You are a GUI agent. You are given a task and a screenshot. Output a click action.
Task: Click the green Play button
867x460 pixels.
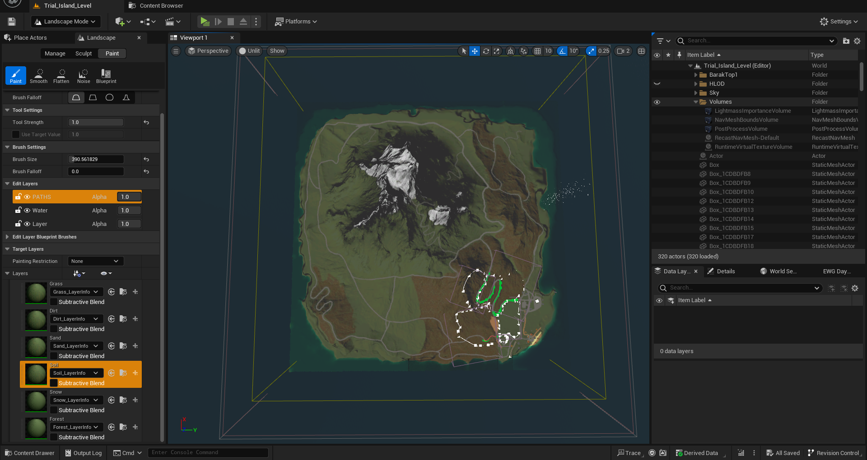point(205,21)
